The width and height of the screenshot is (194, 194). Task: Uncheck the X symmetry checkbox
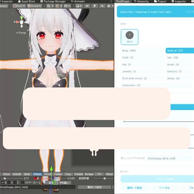pyautogui.click(x=3, y=182)
